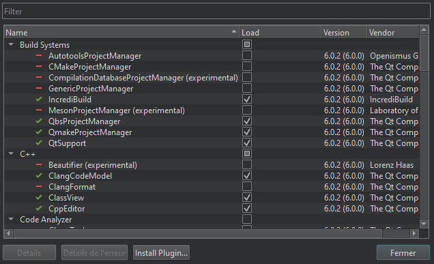434x264 pixels.
Task: Focus the Filter input field
Action: (x=216, y=11)
